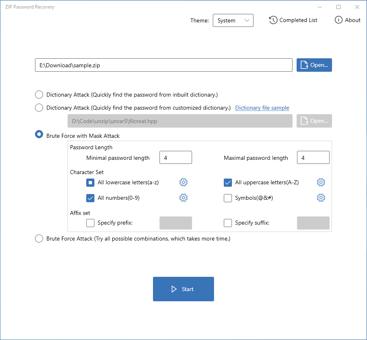Viewport: 367px width, 340px height.
Task: Enable the Symbols character set
Action: [x=228, y=199]
